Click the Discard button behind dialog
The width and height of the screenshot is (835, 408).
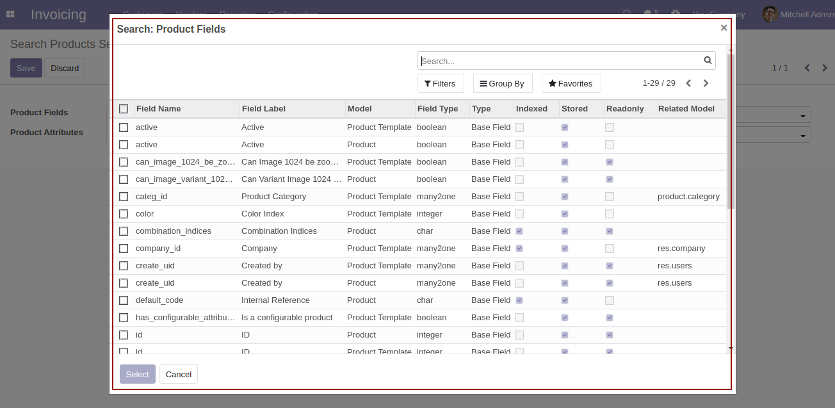(65, 68)
